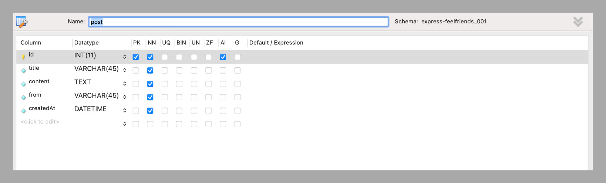Select the from column name
The width and height of the screenshot is (606, 183).
click(x=35, y=95)
